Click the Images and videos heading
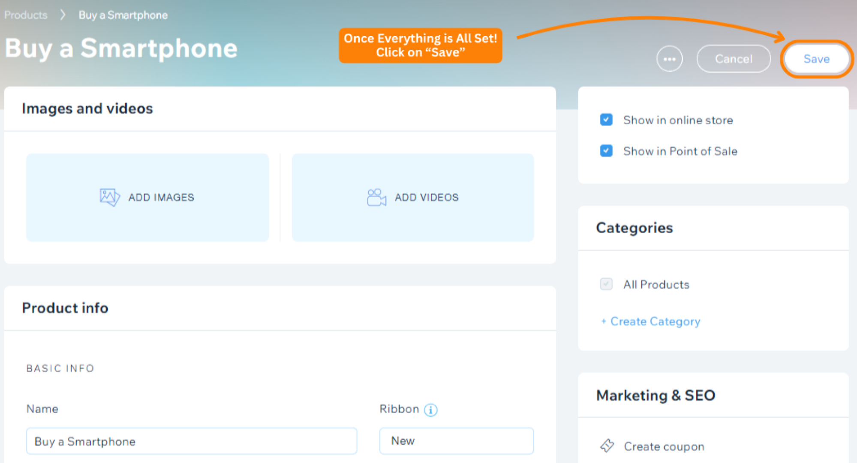857x463 pixels. 87,108
